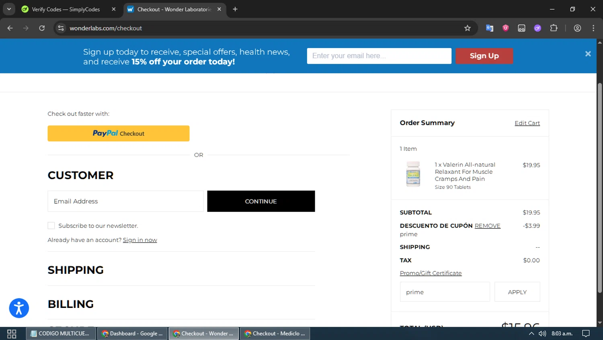Click the Valerin product thumbnail
Viewport: 603px width, 340px height.
click(x=413, y=174)
